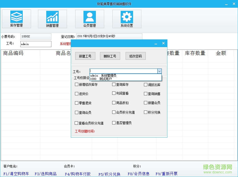This screenshot has height=177, width=238.
Task: Collapse the 工号 dropdown arrow
Action: click(x=159, y=71)
